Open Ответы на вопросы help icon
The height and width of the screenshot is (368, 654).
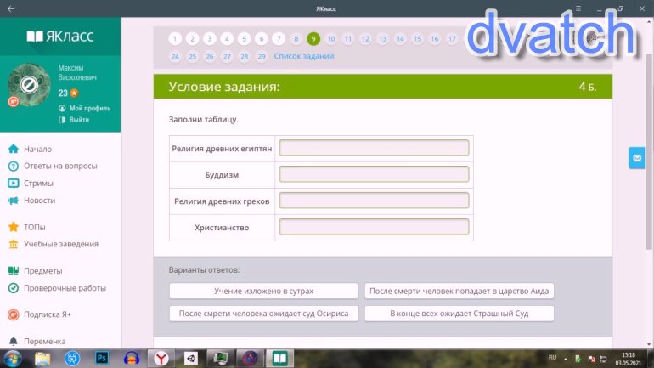14,166
